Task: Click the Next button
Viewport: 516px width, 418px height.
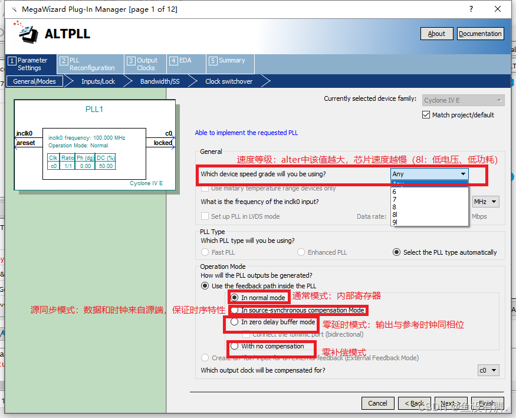Action: pyautogui.click(x=451, y=403)
